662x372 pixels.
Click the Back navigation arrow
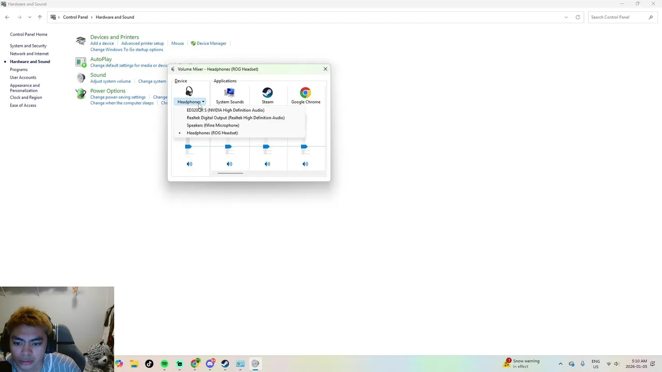click(x=7, y=17)
